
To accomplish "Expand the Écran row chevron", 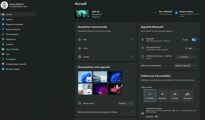I will click(x=133, y=48).
